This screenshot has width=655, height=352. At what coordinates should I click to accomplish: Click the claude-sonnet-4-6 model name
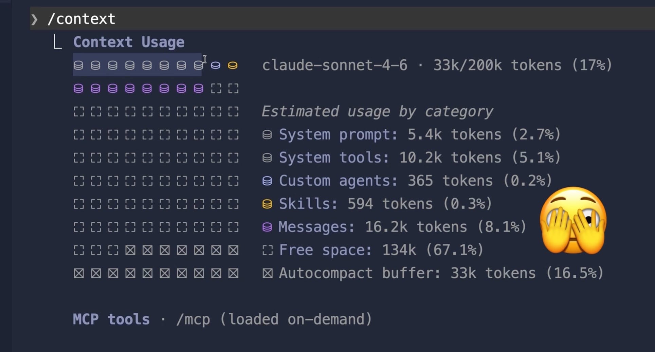tap(334, 65)
